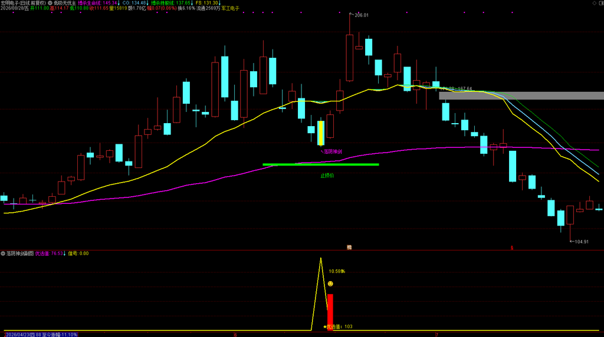
Task: Expand the sub-chart indicator menu 范阴神剑副图
Action: pyautogui.click(x=3, y=253)
